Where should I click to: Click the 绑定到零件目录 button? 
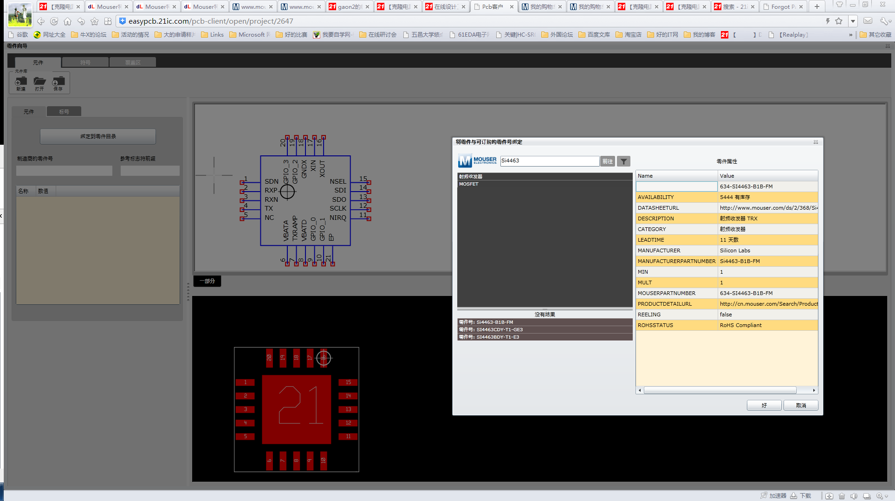click(98, 136)
